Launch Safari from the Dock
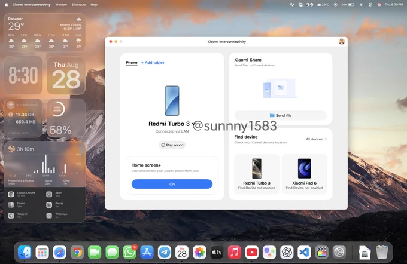The image size is (407, 264). [x=59, y=252]
